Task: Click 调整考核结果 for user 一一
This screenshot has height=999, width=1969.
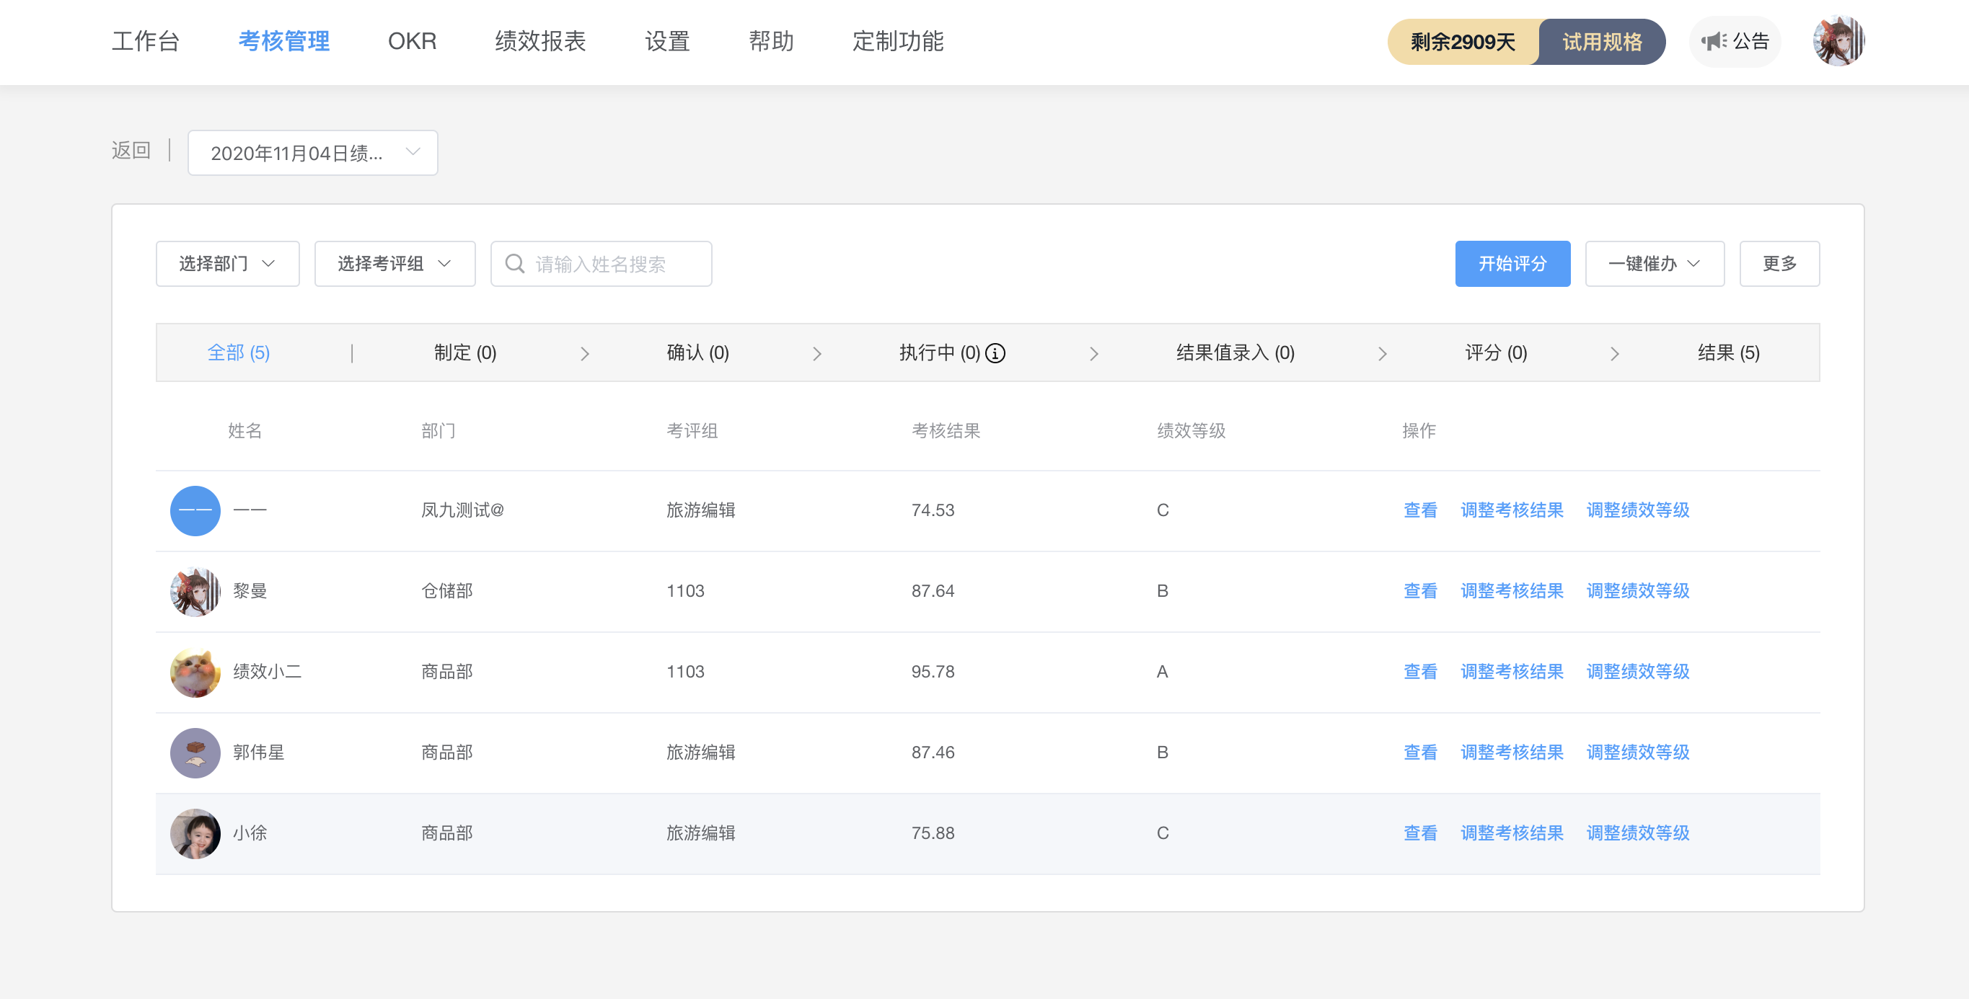Action: [1512, 510]
